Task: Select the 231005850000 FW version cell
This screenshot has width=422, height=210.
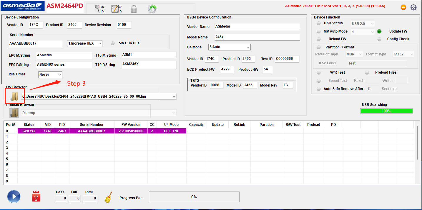Action: [131, 131]
